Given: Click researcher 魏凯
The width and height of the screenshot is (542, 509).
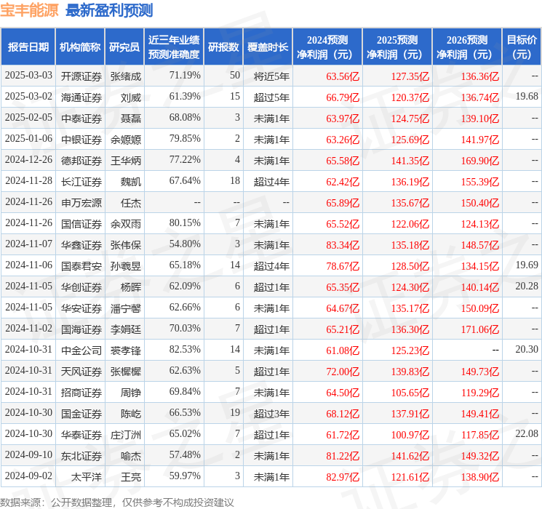Looking at the screenshot, I should pos(131,182).
